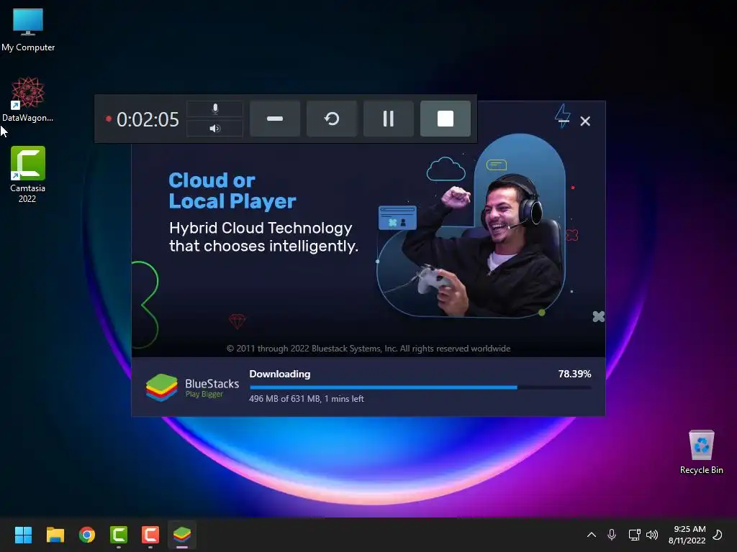Switch to green Camtasia editor taskbar icon
This screenshot has height=552, width=737.
click(x=119, y=535)
